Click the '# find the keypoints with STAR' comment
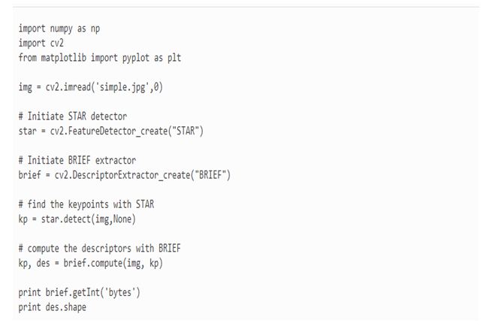 [87, 204]
